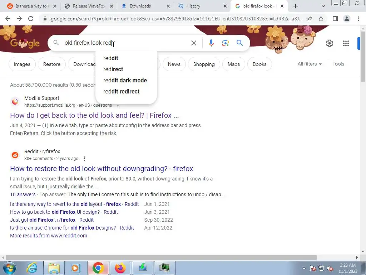366x275 pixels.
Task: Focus the Google search text field
Action: (x=126, y=43)
